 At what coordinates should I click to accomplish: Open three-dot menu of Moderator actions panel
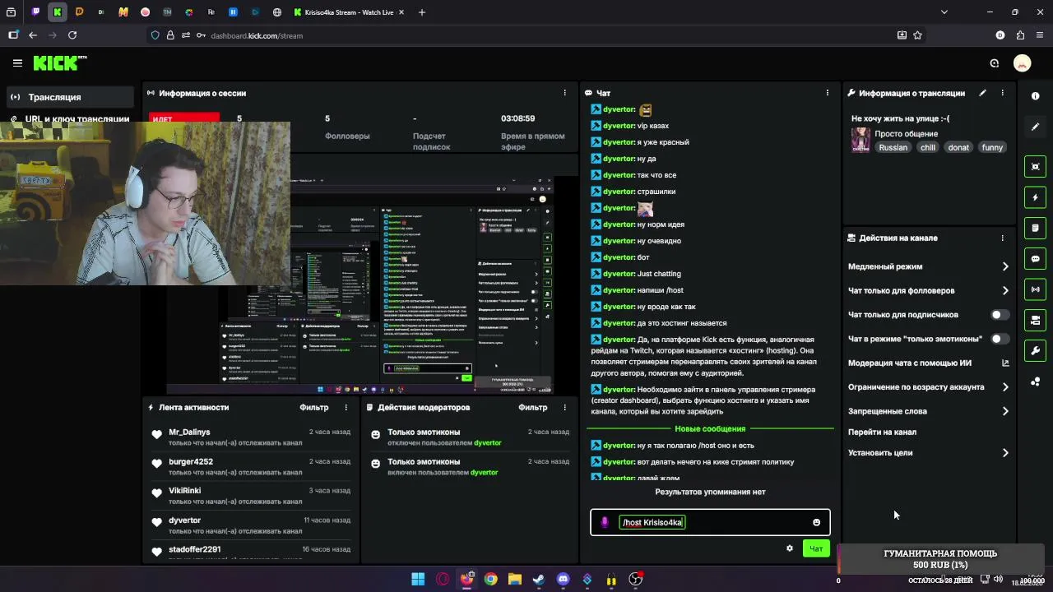[564, 407]
